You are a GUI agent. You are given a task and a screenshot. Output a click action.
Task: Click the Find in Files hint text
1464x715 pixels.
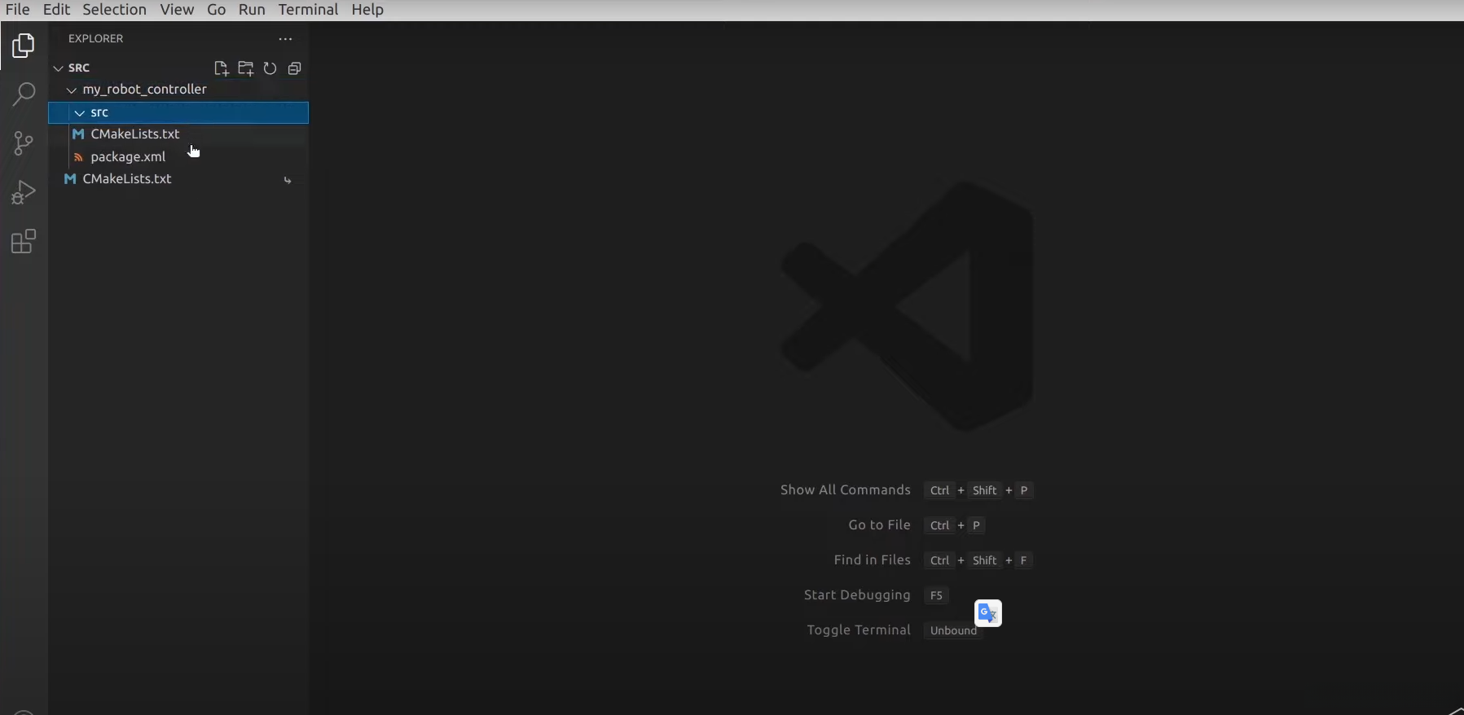[872, 560]
